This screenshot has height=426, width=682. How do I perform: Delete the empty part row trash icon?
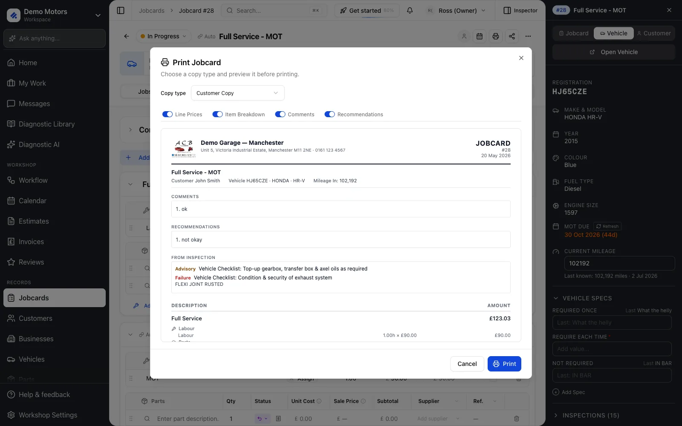coord(517,419)
